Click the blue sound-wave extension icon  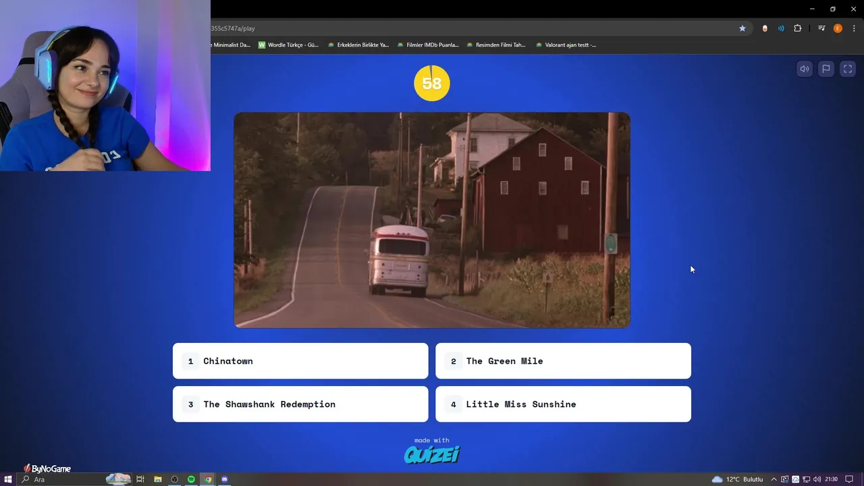point(781,28)
